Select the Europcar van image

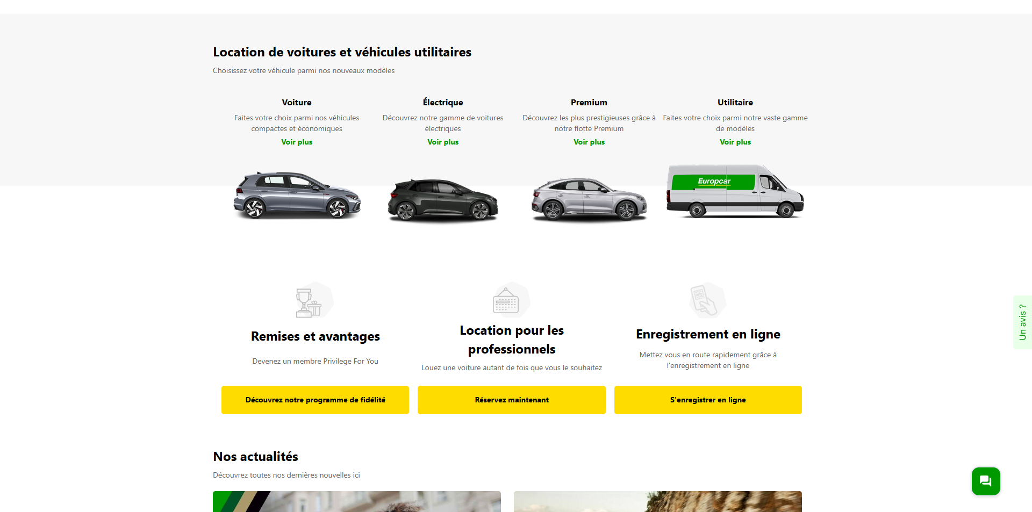click(x=735, y=191)
